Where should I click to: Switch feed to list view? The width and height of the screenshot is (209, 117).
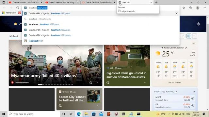tap(194, 36)
